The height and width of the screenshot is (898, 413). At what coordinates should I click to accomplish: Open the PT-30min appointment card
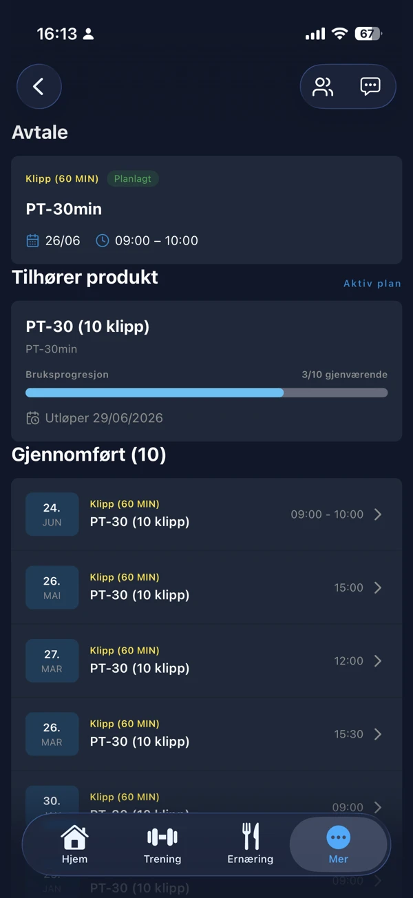click(206, 210)
